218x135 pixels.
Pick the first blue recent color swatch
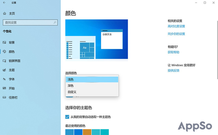[x=69, y=132]
